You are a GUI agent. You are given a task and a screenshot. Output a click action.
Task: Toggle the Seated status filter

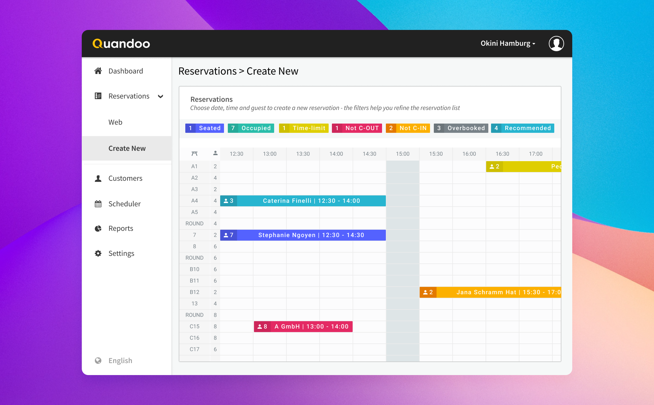click(205, 128)
